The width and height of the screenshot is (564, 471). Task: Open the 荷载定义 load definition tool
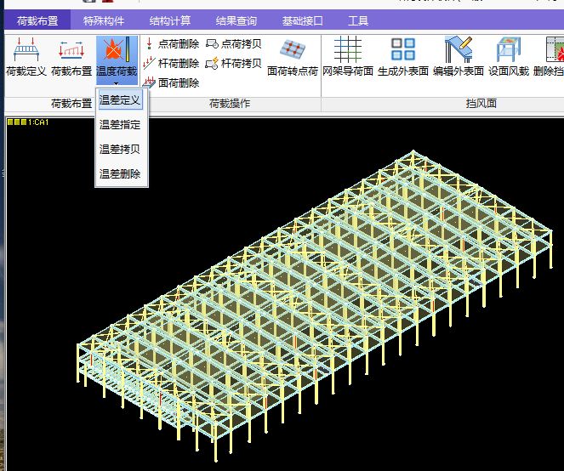[x=26, y=56]
